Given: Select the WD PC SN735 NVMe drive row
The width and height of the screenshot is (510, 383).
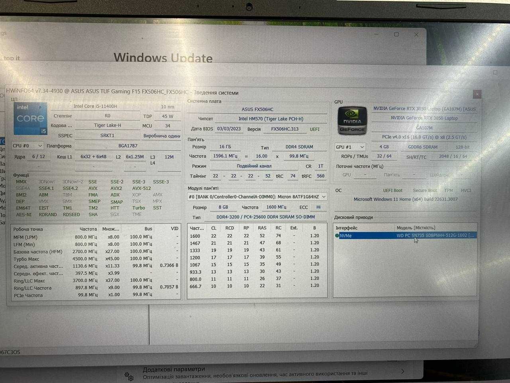Looking at the screenshot, I should tap(406, 235).
